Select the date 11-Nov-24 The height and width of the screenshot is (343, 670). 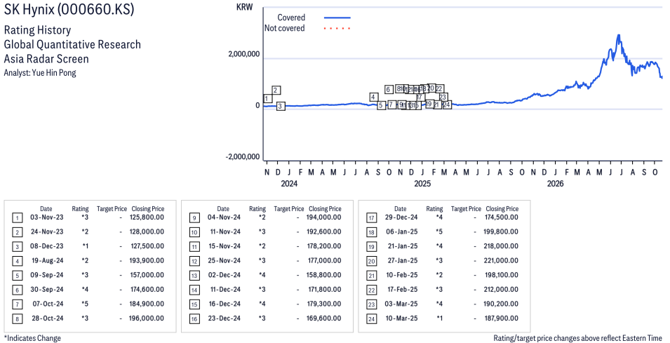tap(225, 231)
